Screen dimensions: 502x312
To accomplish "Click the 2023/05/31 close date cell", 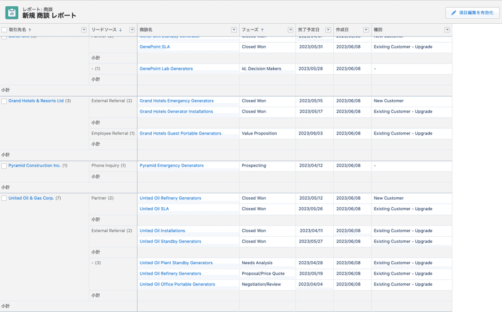I will [x=314, y=46].
